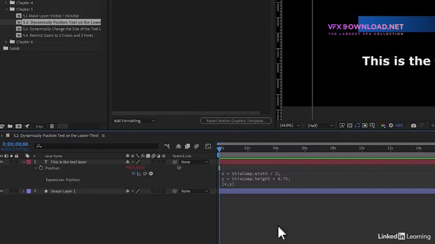This screenshot has width=435, height=244.
Task: Toggle quality switch on Shape Layer 1
Action: [138, 191]
